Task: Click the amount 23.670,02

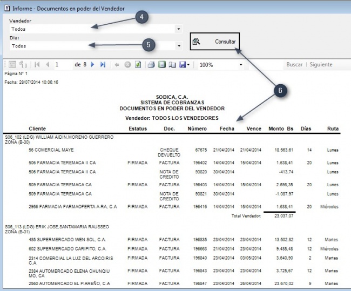Action: [284, 283]
